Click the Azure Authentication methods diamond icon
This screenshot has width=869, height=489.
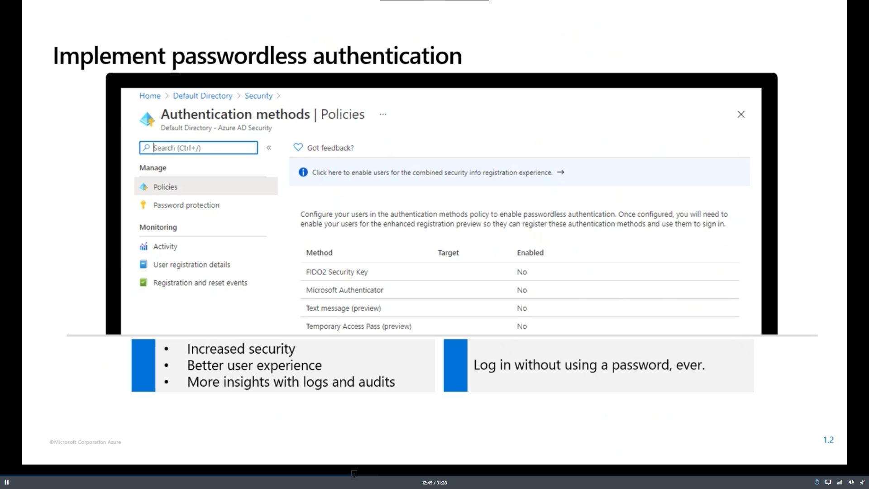pos(147,119)
